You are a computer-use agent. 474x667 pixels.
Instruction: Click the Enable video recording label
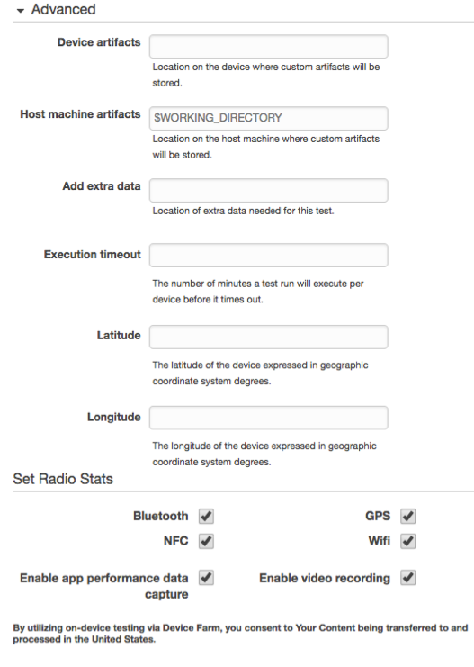click(x=325, y=578)
